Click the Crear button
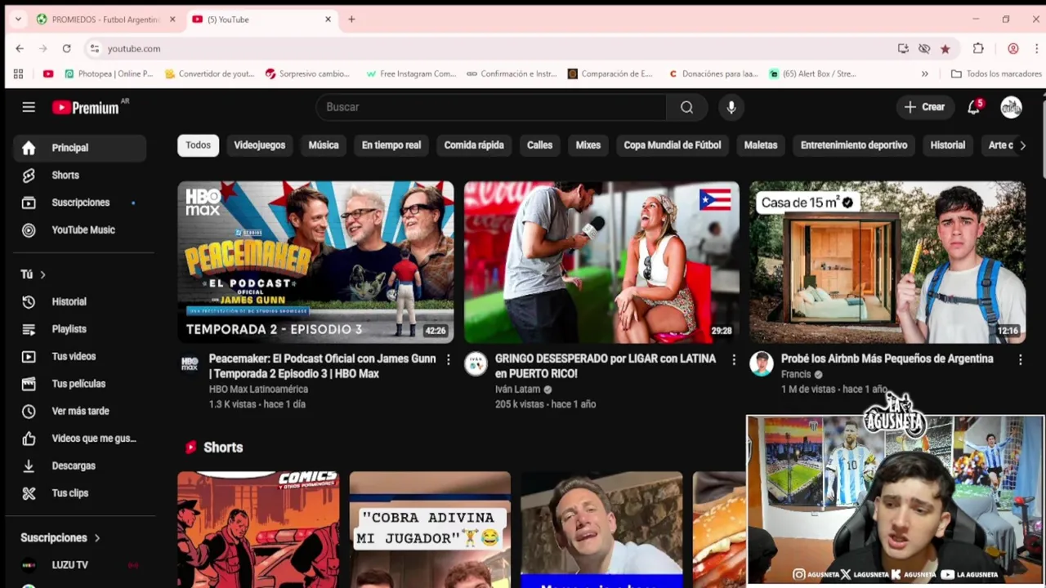This screenshot has height=588, width=1046. [x=924, y=107]
